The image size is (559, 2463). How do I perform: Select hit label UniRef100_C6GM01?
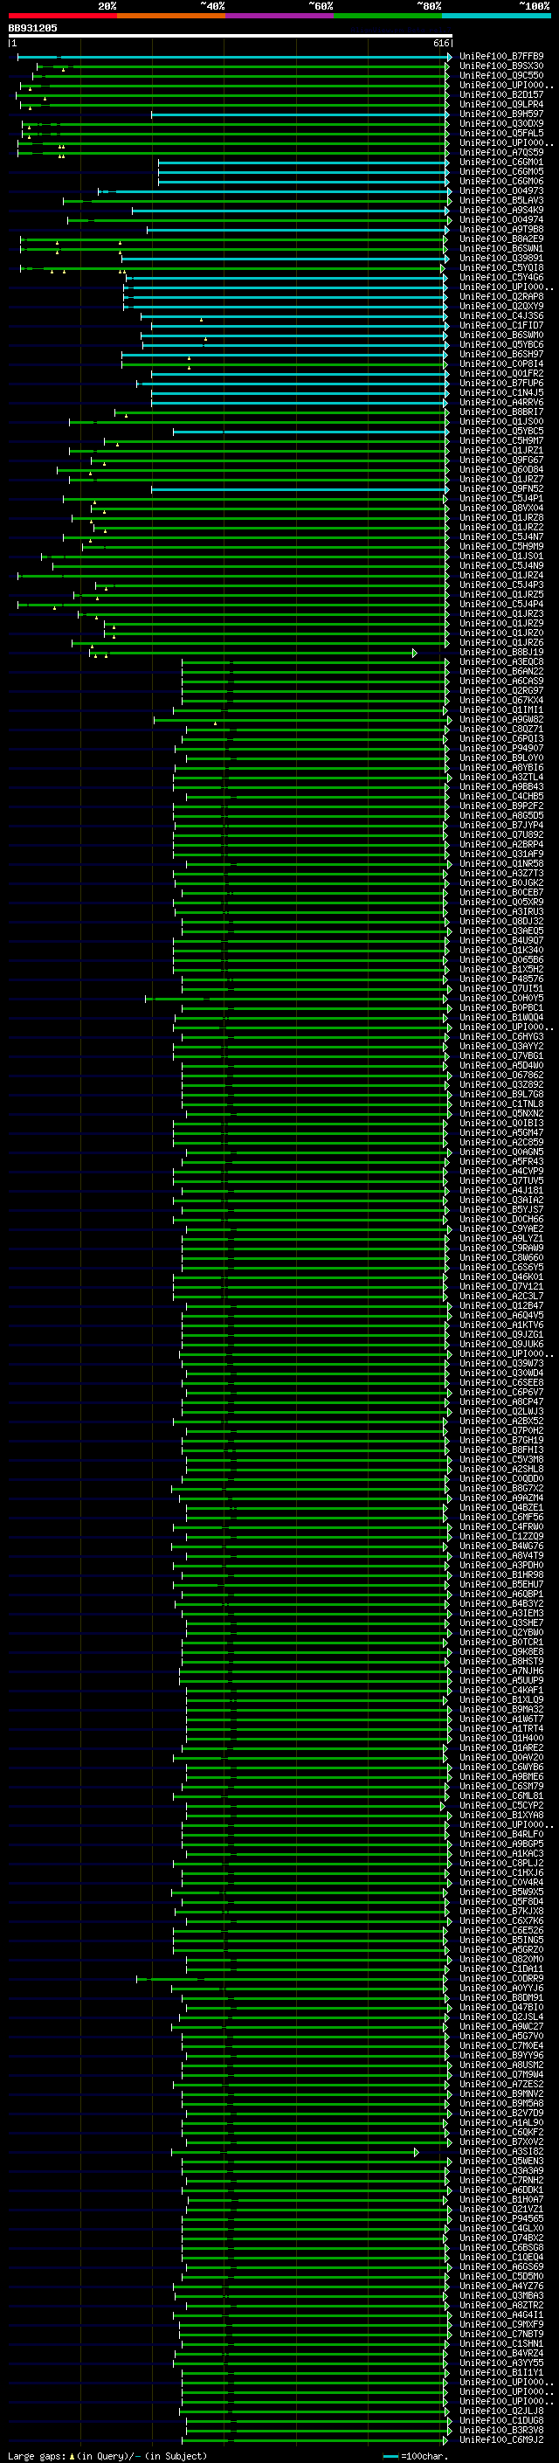tap(501, 163)
